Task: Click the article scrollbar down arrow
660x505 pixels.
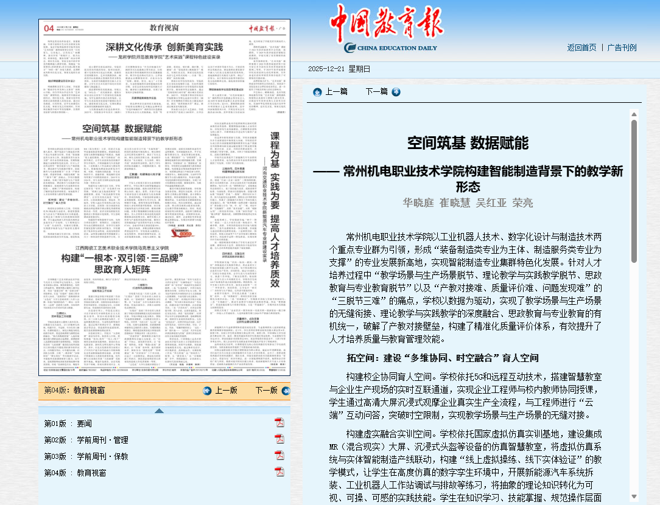Action: coord(634,496)
